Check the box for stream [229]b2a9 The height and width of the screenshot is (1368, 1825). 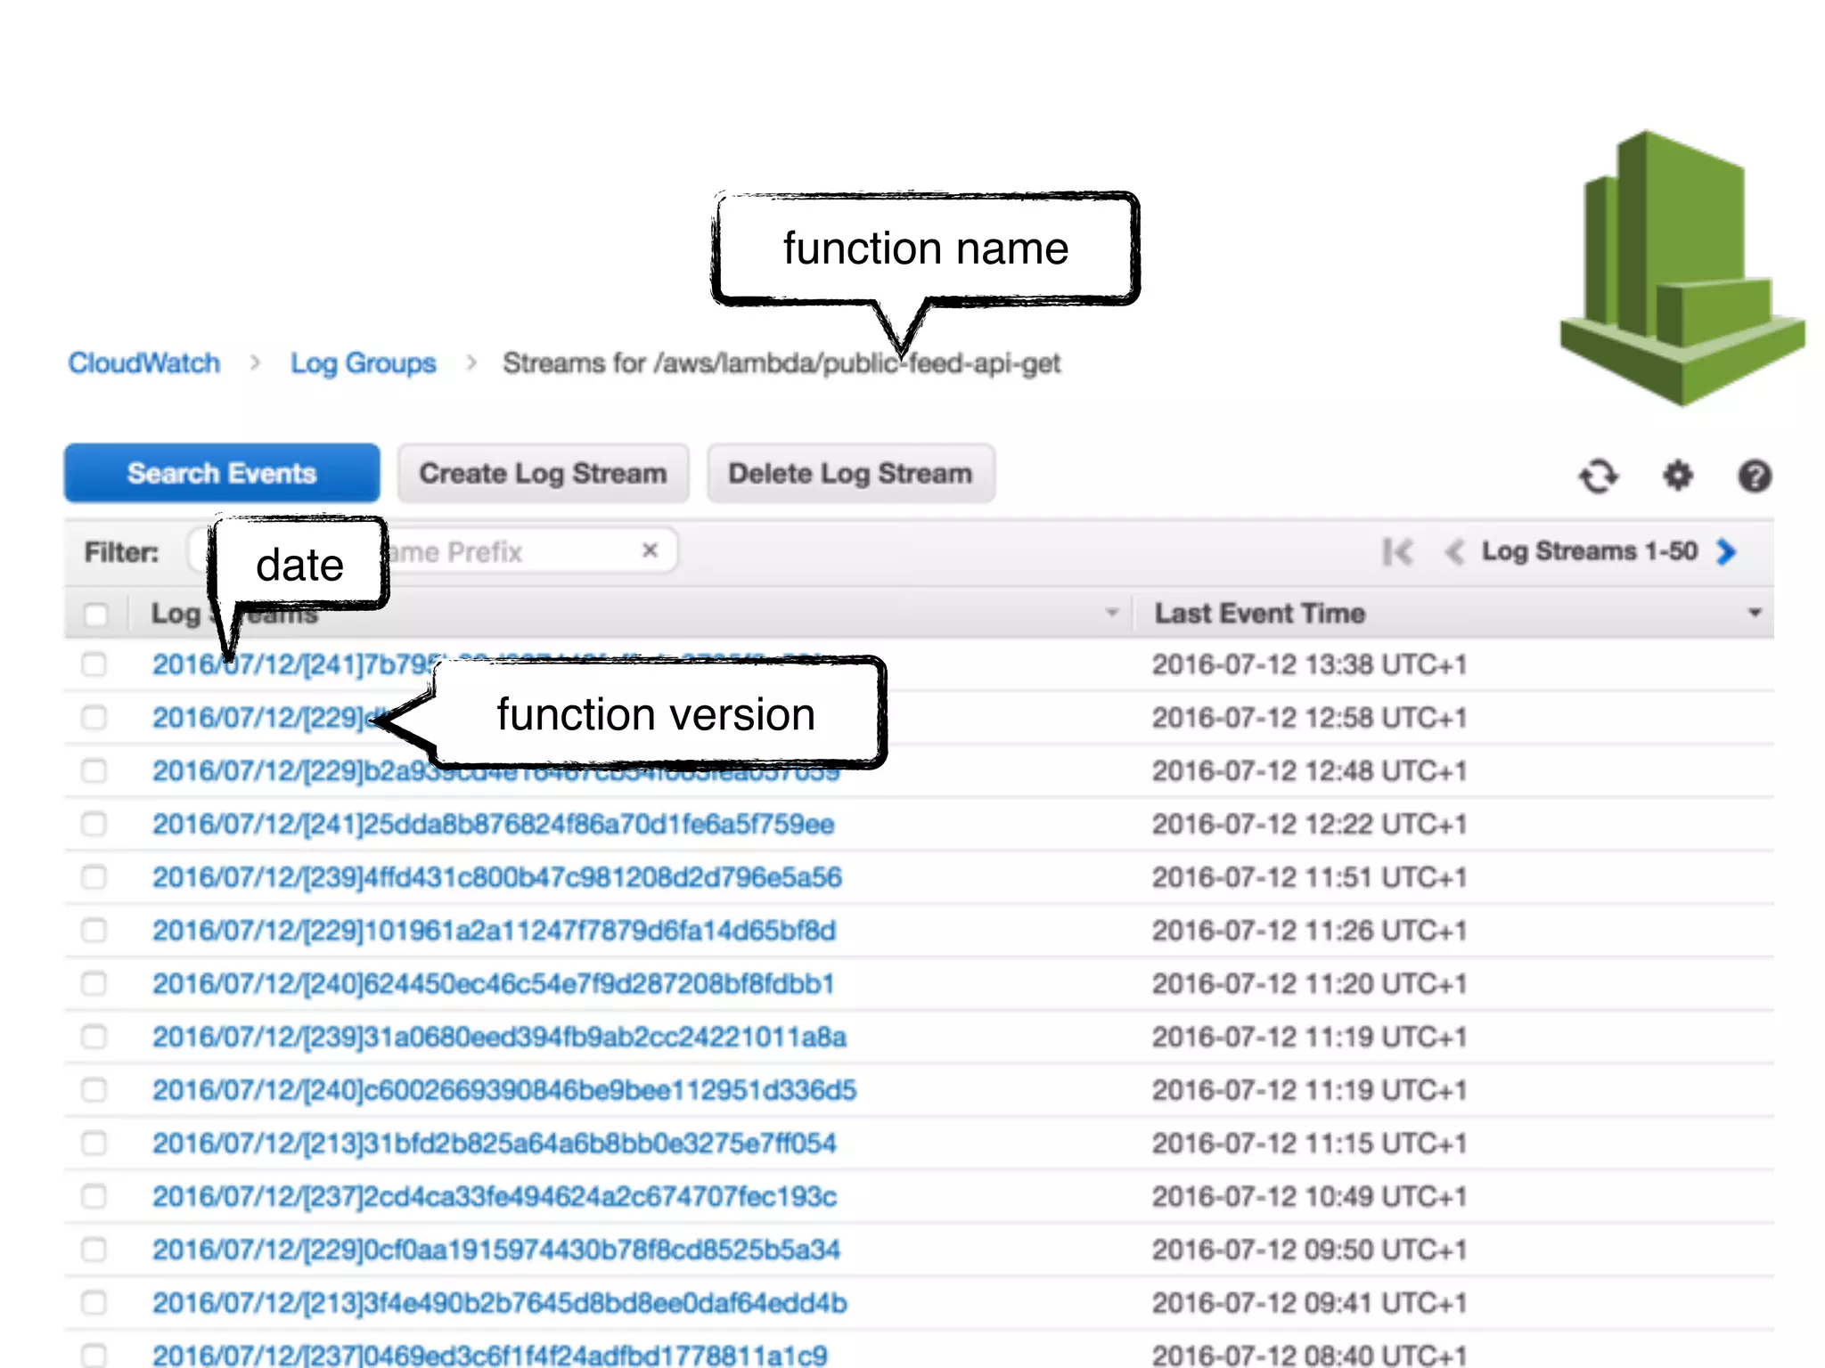(x=94, y=770)
